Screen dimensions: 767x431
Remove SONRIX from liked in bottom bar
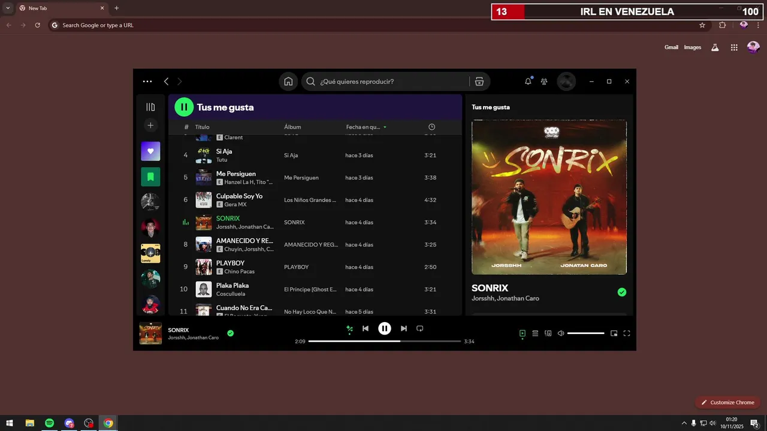pyautogui.click(x=230, y=333)
